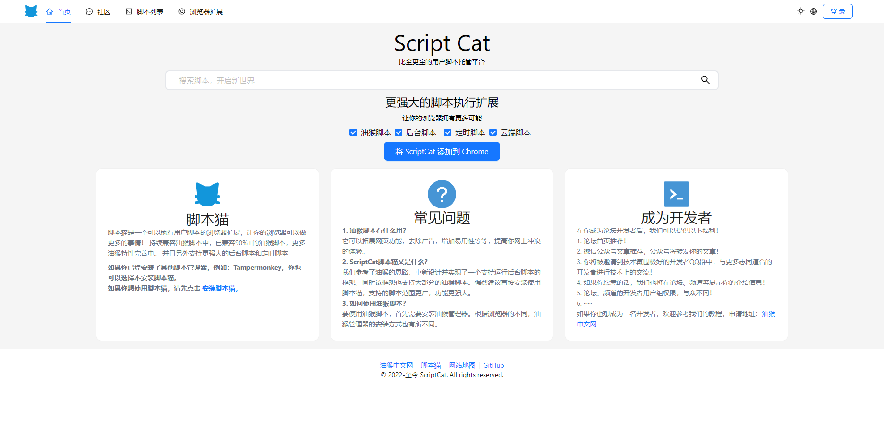884x438 pixels.
Task: Uncheck the 后台脚本 checkbox
Action: coord(399,132)
